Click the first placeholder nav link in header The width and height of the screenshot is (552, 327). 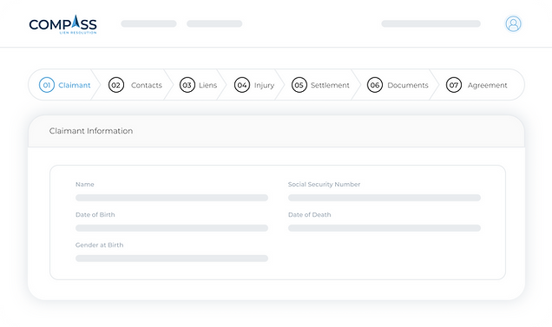(x=149, y=23)
